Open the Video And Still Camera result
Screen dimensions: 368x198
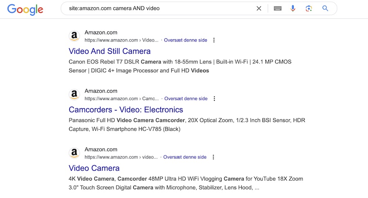tap(110, 51)
